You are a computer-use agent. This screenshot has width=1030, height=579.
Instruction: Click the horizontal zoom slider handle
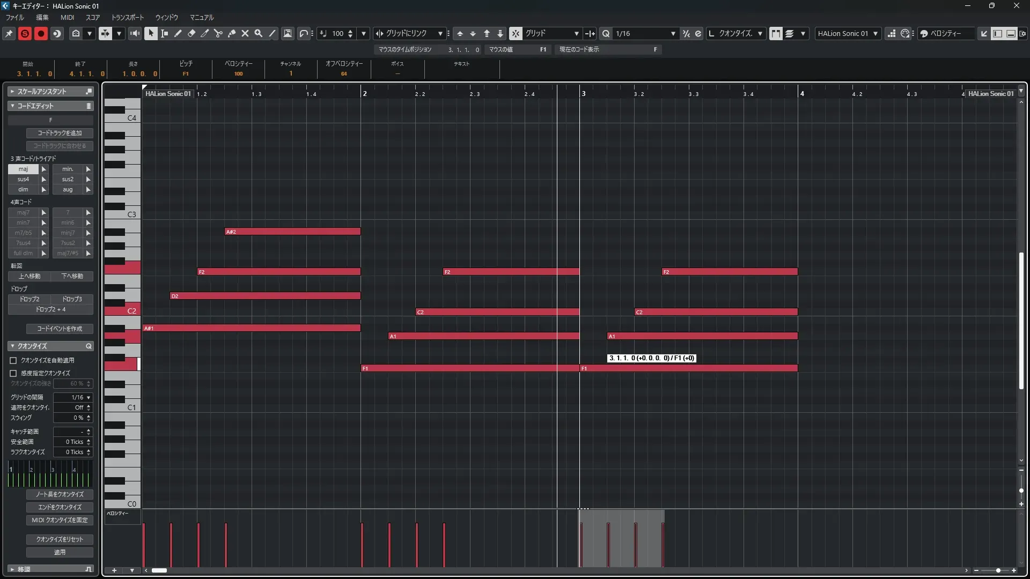(998, 570)
